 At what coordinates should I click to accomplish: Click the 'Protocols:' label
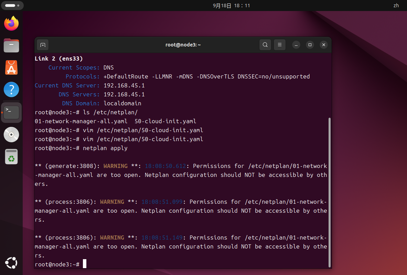tap(83, 77)
